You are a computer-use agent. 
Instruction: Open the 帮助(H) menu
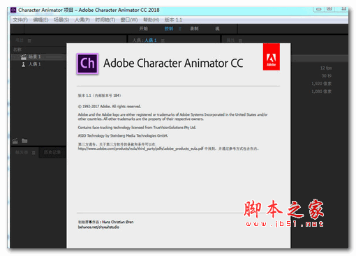pyautogui.click(x=151, y=20)
